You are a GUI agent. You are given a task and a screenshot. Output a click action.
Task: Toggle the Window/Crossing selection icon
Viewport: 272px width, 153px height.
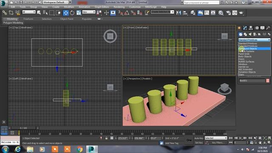coord(58,13)
